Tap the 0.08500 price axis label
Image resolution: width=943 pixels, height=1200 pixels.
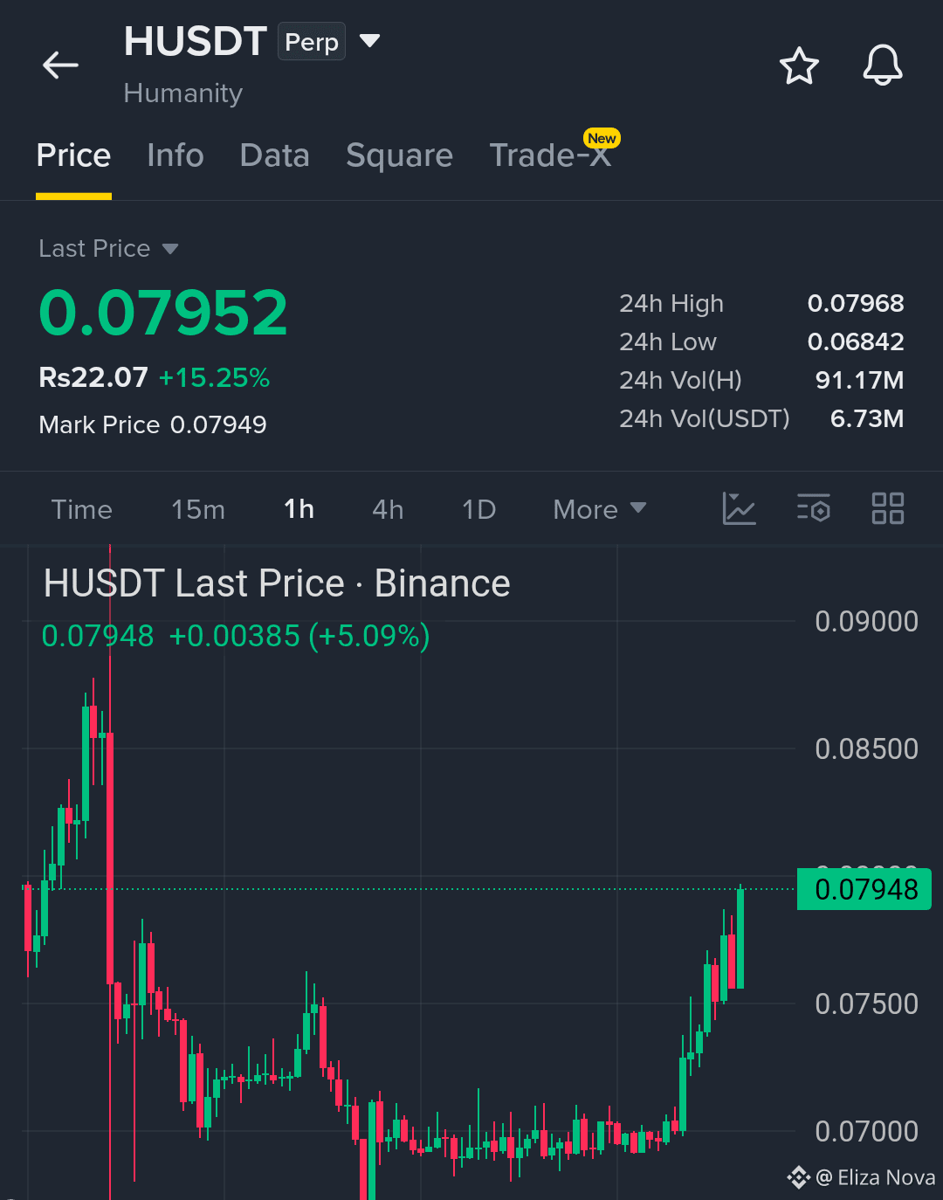coord(866,749)
